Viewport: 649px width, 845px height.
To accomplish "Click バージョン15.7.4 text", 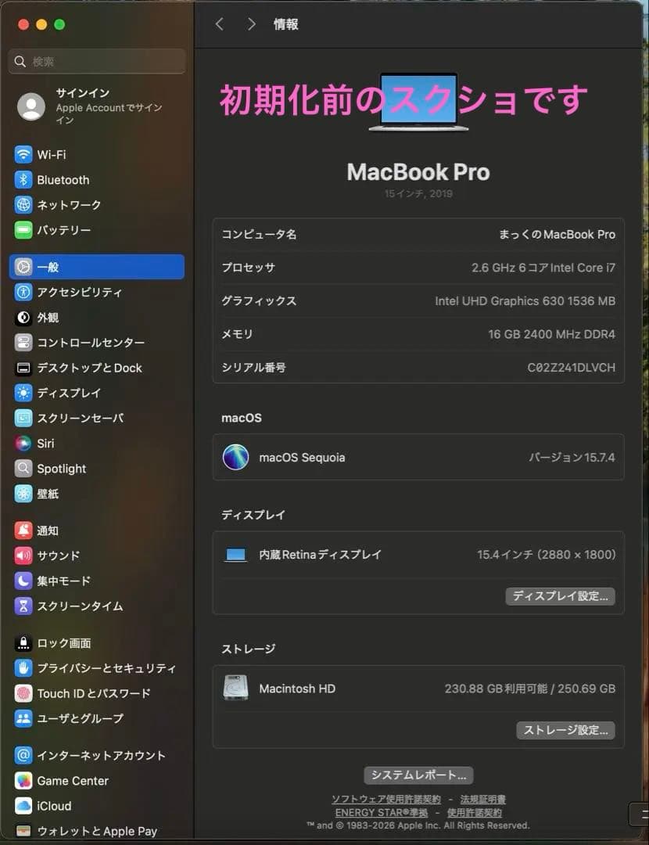I will point(572,458).
